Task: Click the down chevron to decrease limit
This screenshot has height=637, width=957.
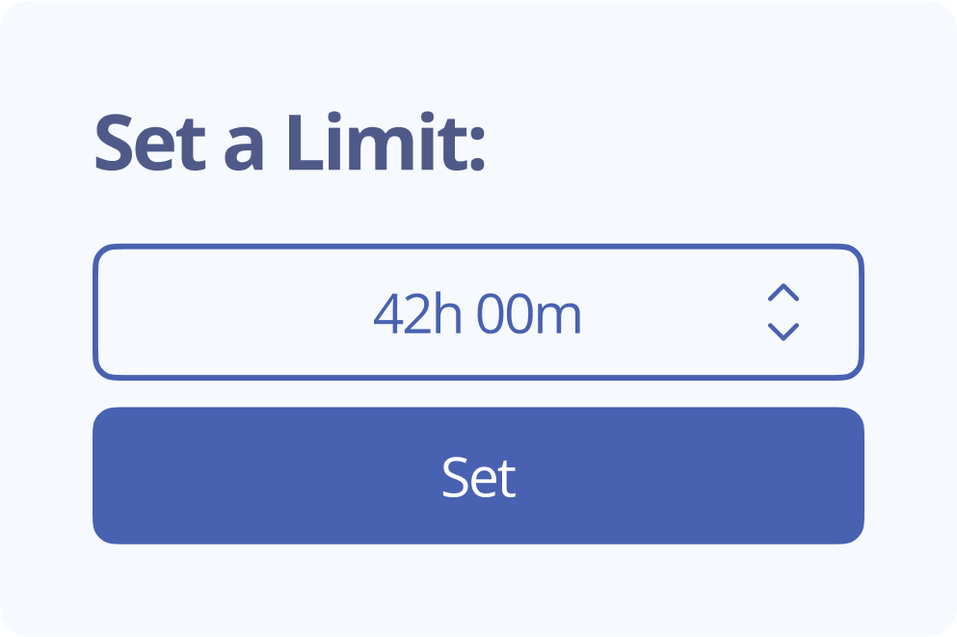Action: [784, 332]
